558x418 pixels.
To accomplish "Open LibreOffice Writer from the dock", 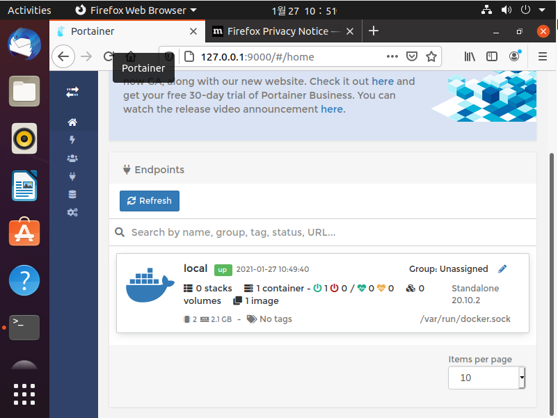I will click(x=24, y=186).
